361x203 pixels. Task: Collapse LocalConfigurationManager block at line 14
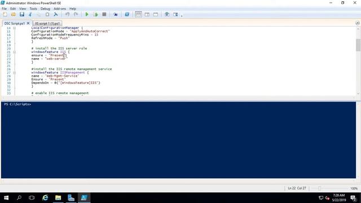14,28
